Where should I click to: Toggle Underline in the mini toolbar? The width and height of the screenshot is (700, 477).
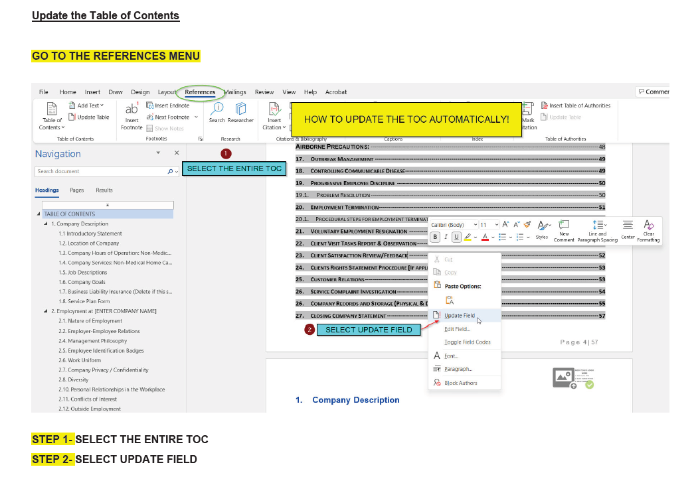(456, 237)
